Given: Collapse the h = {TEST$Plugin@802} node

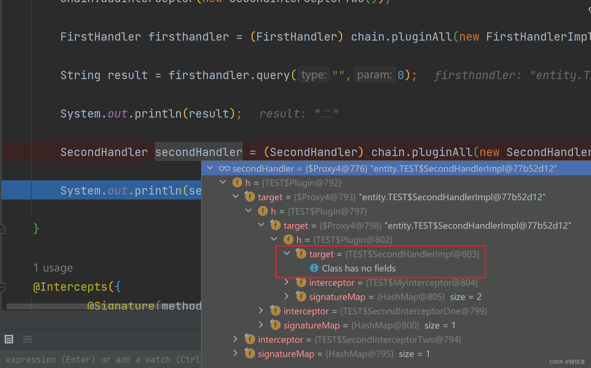Looking at the screenshot, I should 274,239.
